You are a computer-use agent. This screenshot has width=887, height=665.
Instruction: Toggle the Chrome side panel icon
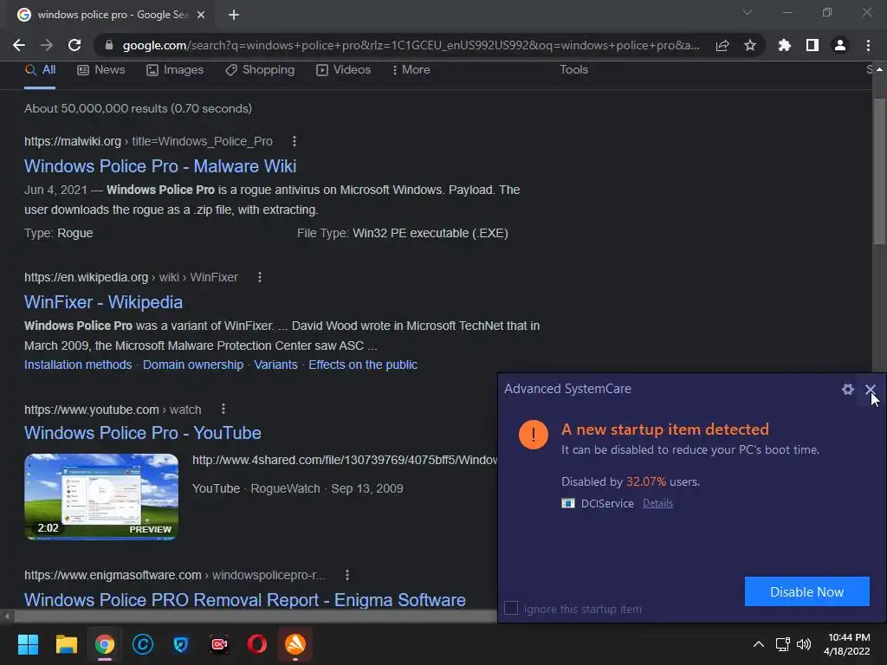[x=813, y=45]
